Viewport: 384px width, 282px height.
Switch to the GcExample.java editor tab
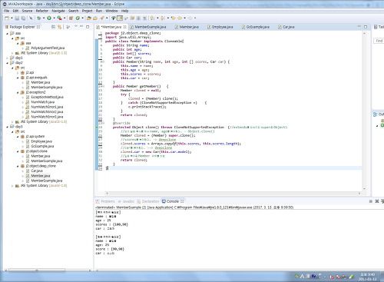point(256,27)
